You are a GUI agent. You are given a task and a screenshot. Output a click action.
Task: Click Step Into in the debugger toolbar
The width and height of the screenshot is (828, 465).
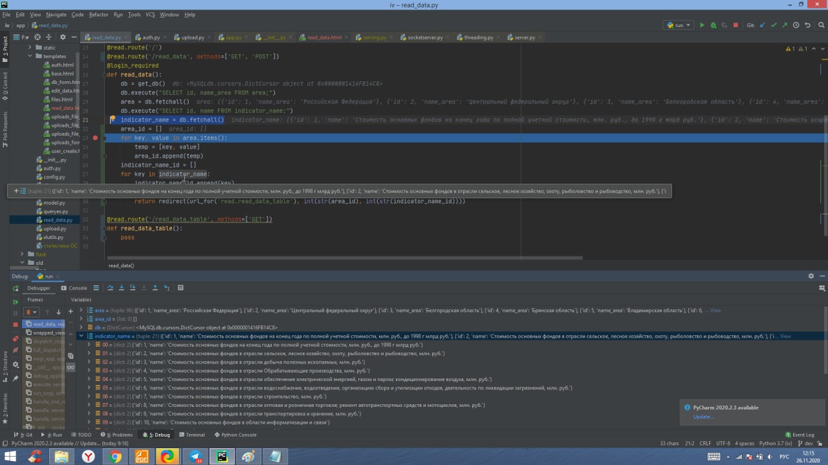(x=121, y=287)
